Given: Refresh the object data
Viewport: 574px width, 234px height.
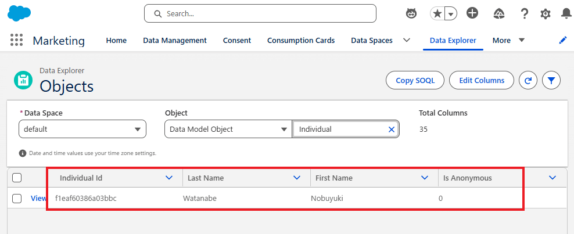Looking at the screenshot, I should [528, 81].
